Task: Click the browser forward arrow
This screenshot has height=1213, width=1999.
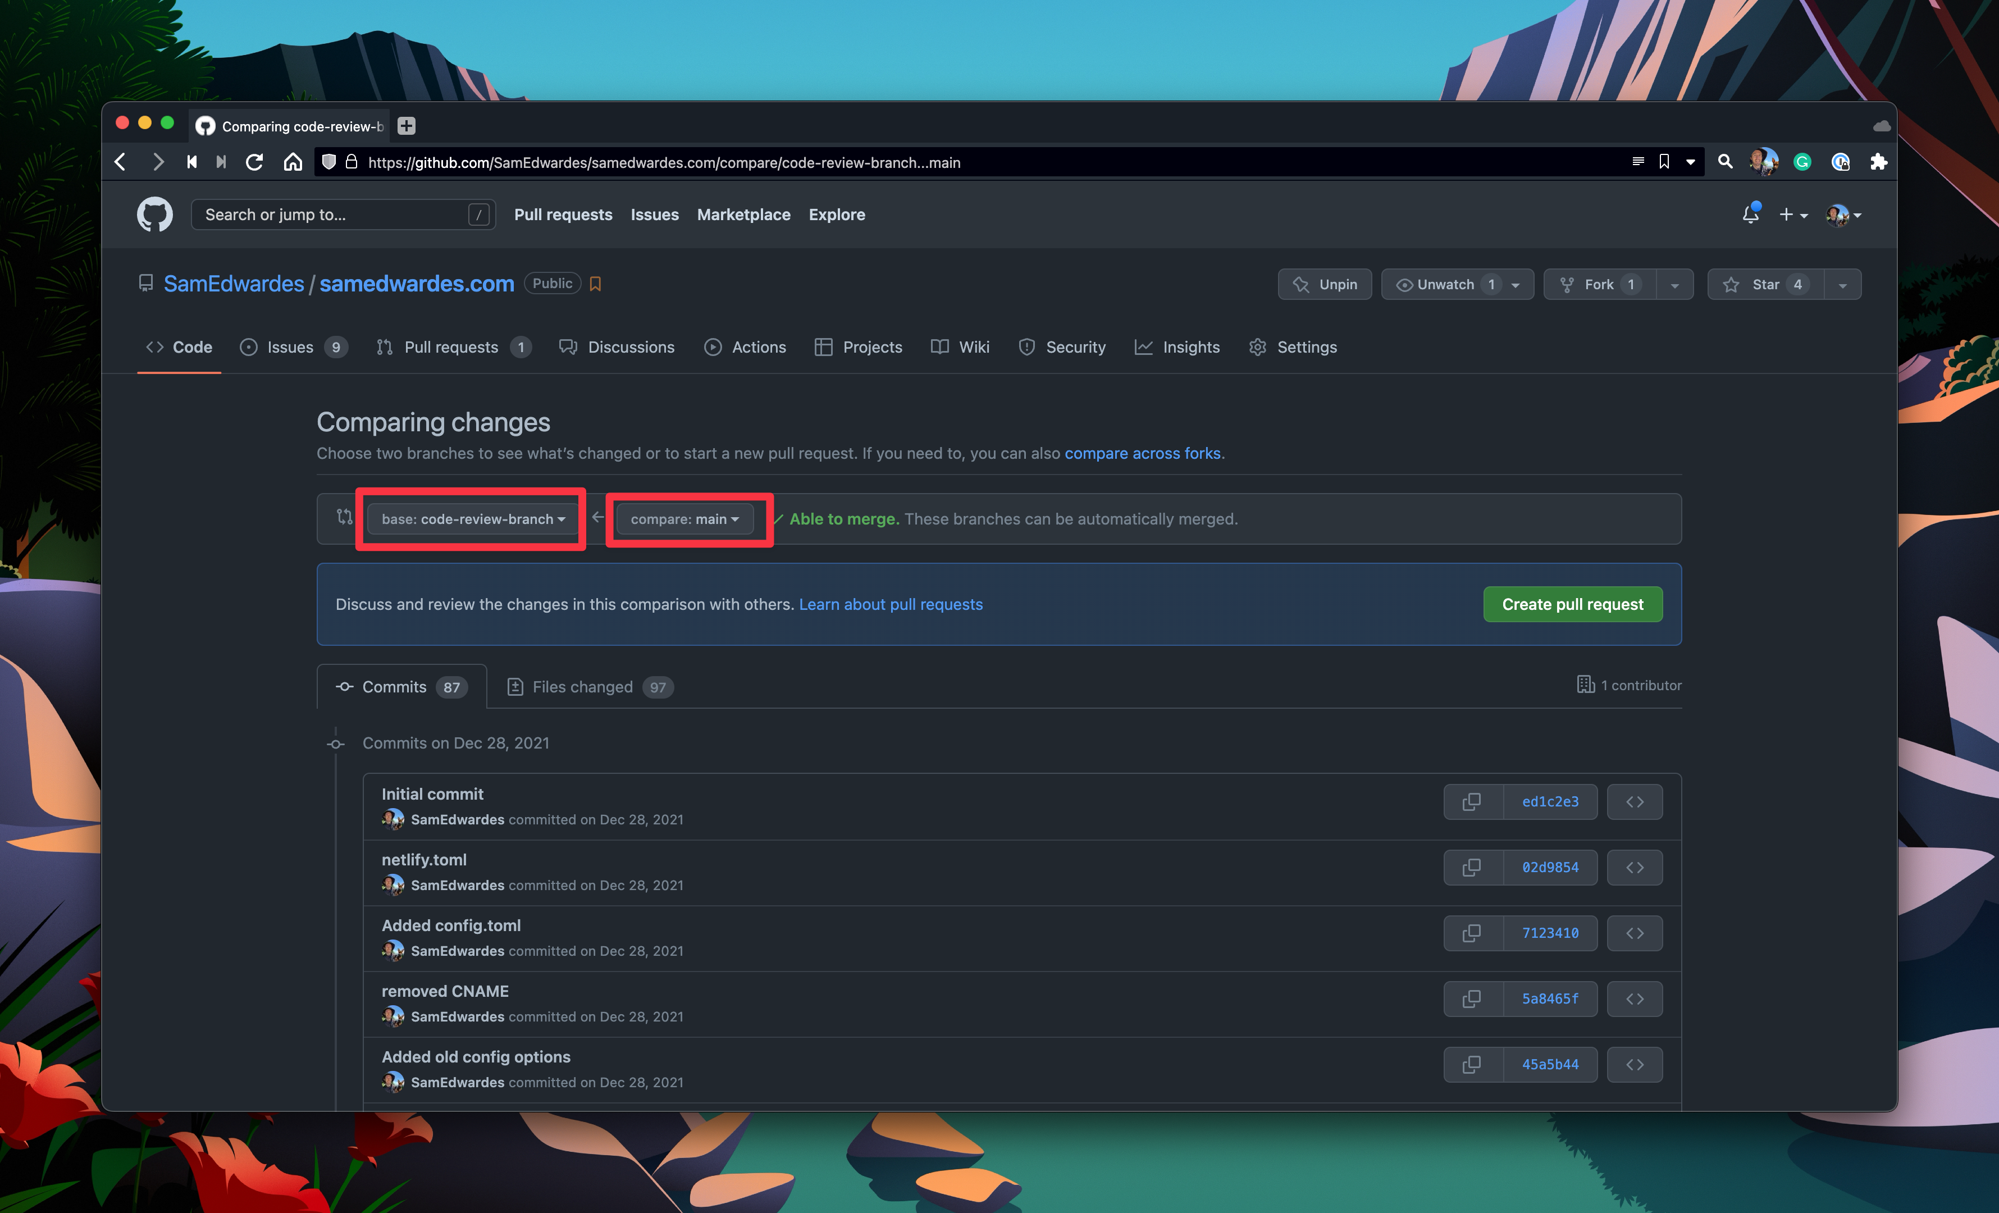Action: pos(158,162)
